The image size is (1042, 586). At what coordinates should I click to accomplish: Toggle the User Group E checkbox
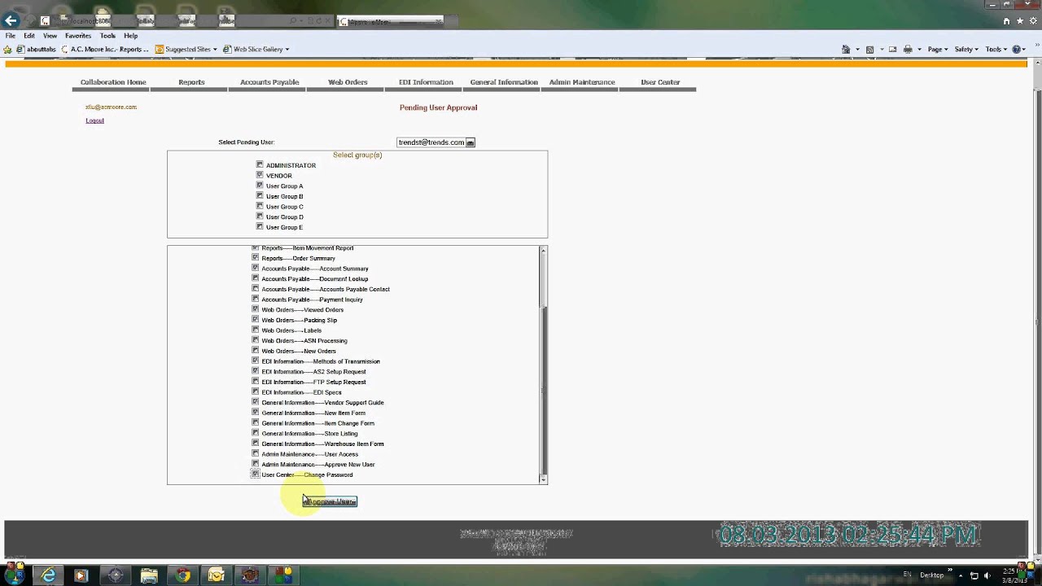260,226
